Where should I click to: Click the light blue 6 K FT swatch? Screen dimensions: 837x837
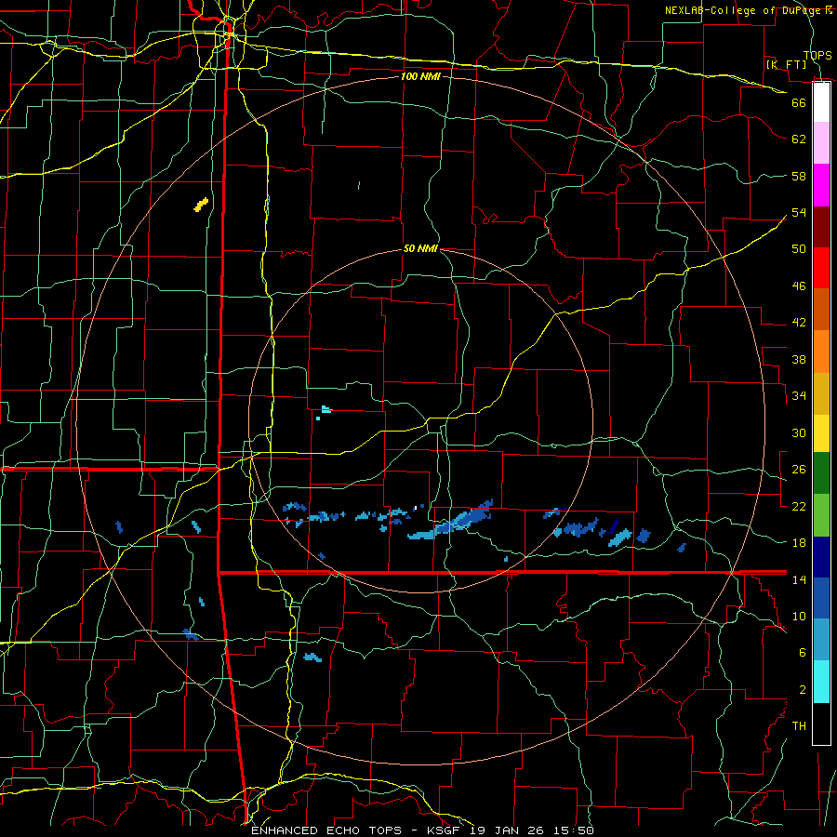pos(821,640)
